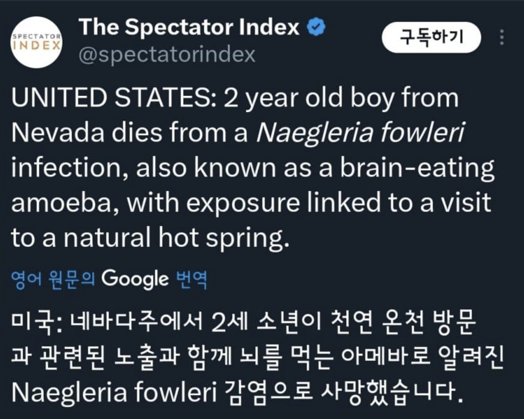The height and width of the screenshot is (419, 524).
Task: Click 영어 원문의 text before the translate link
Action: coord(53,279)
